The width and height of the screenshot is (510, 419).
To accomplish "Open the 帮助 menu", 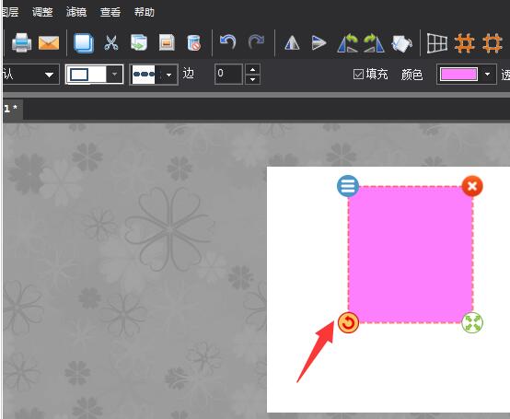I will pyautogui.click(x=145, y=12).
